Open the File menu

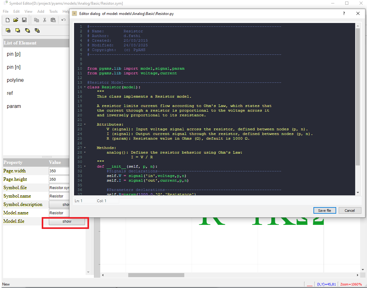tap(6, 12)
